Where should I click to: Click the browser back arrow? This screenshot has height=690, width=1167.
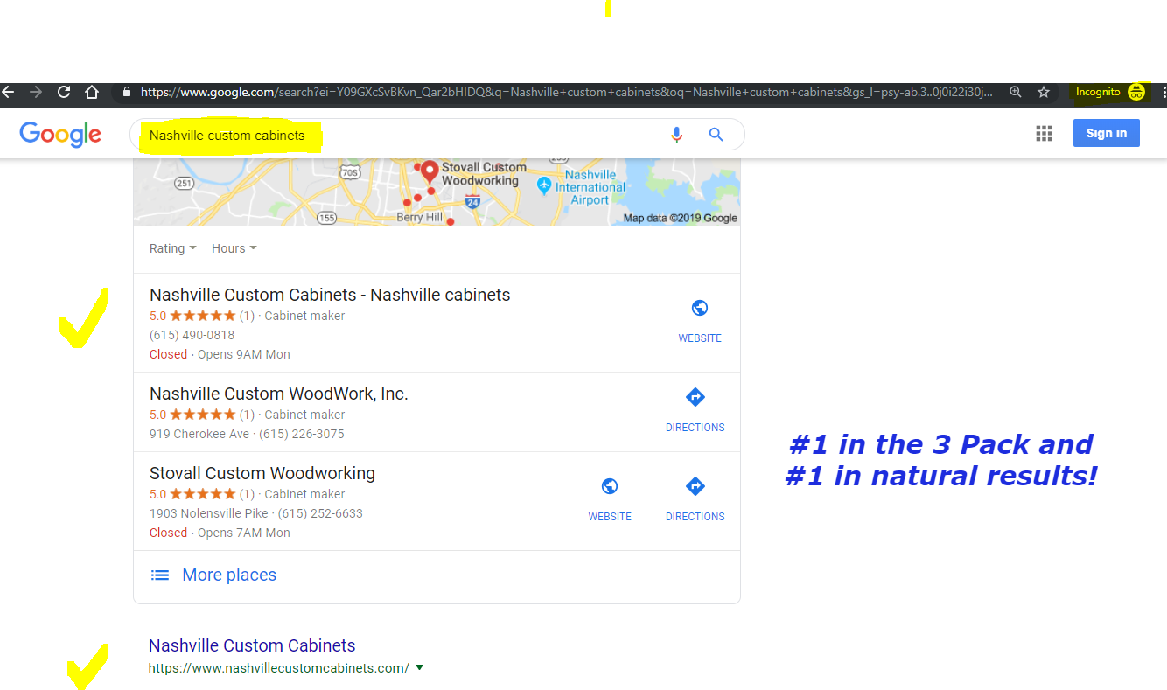pyautogui.click(x=8, y=92)
